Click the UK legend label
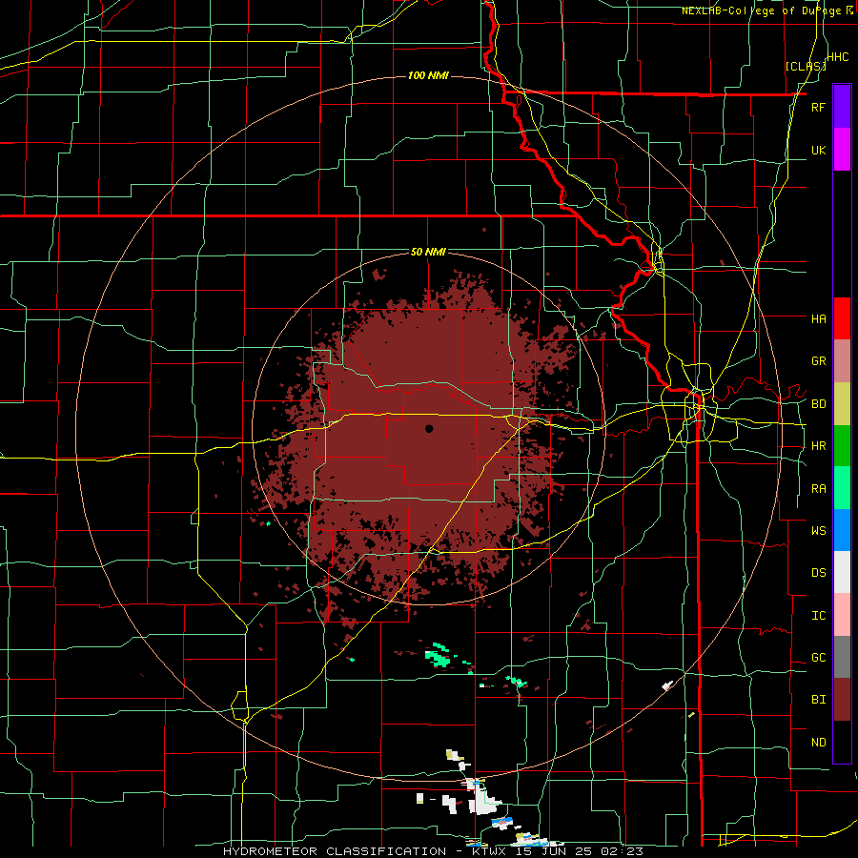The height and width of the screenshot is (858, 858). tap(818, 150)
